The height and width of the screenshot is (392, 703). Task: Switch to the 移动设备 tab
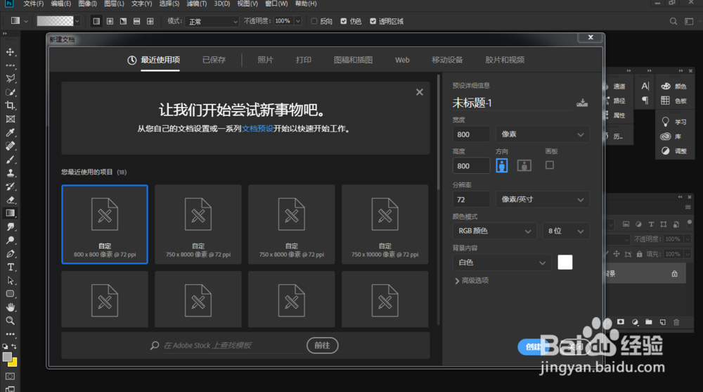click(447, 60)
